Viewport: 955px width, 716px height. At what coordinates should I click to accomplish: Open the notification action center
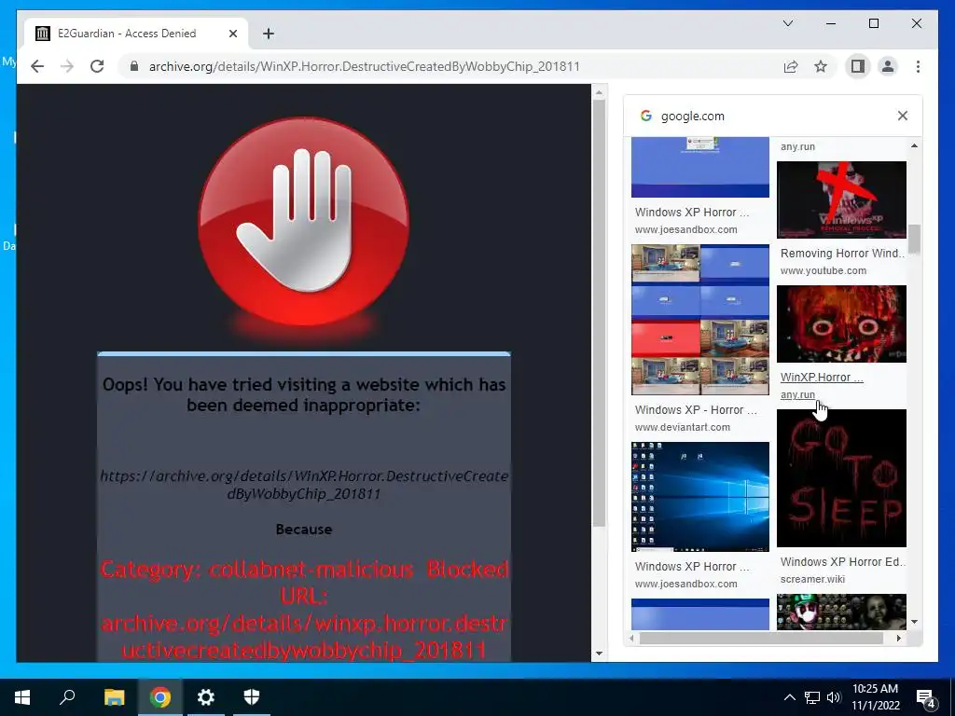(x=926, y=698)
